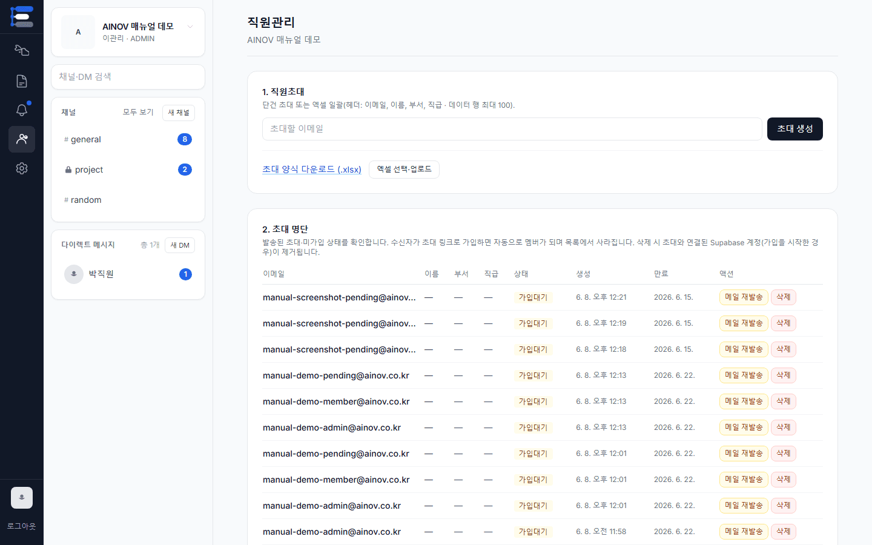
Task: Click the 초대 생성 button
Action: (x=795, y=129)
